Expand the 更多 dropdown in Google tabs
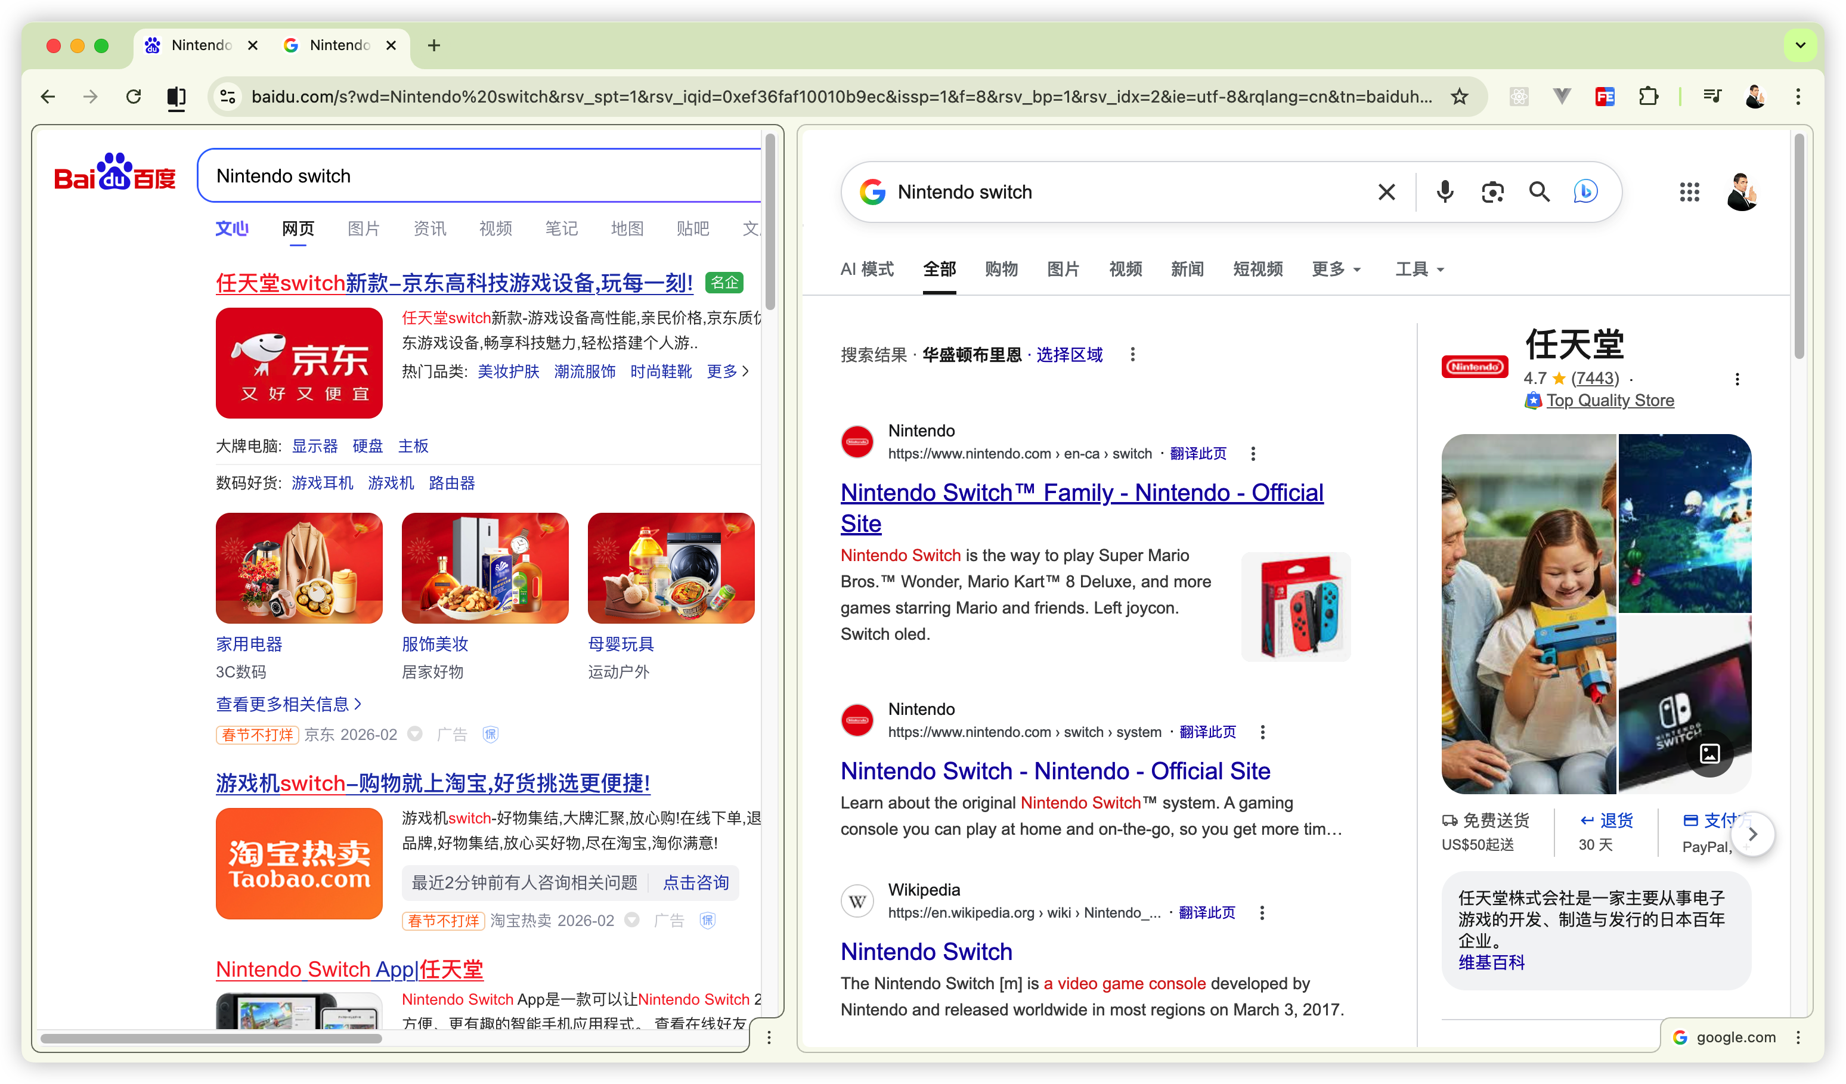1846x1084 pixels. [1336, 270]
